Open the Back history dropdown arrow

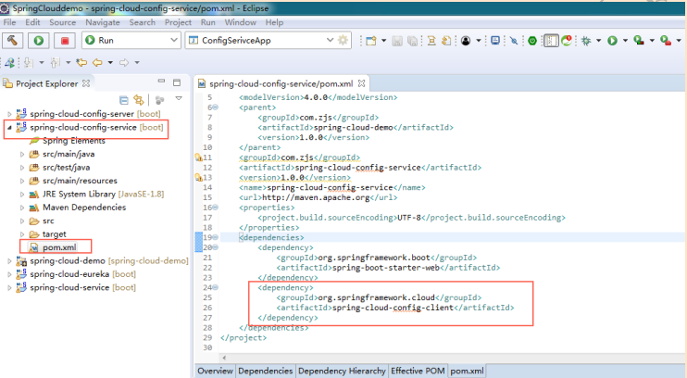coord(110,63)
